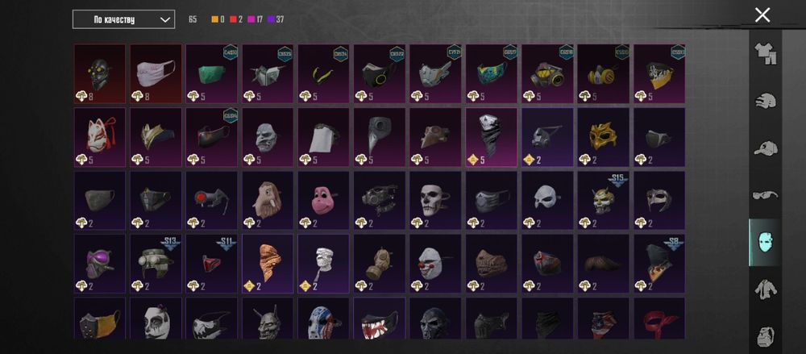Switch to the cap category icon
The width and height of the screenshot is (806, 354).
[x=765, y=148]
